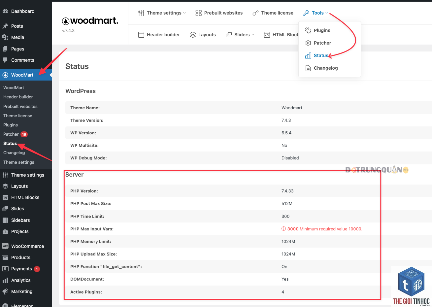
Task: Select the DOMDocument value Yes
Action: (285, 279)
